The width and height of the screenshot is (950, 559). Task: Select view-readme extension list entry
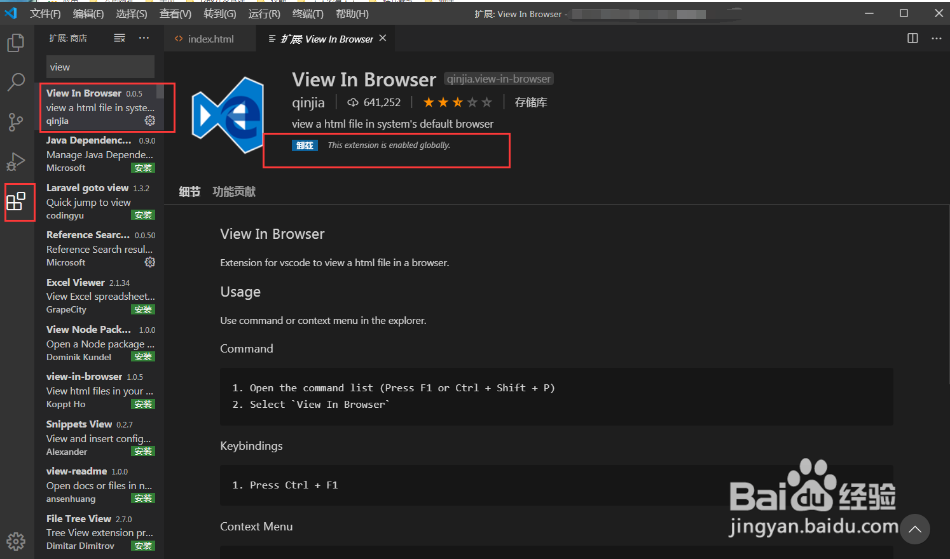(99, 485)
